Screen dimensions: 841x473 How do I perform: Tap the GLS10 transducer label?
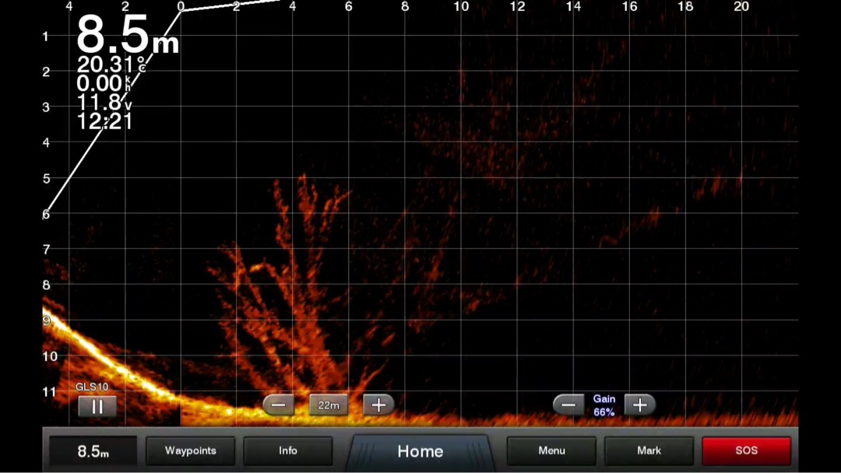pyautogui.click(x=92, y=387)
